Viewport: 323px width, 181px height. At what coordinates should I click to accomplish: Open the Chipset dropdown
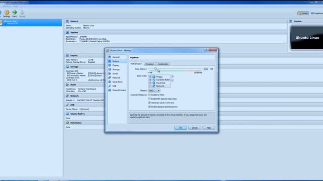point(154,90)
